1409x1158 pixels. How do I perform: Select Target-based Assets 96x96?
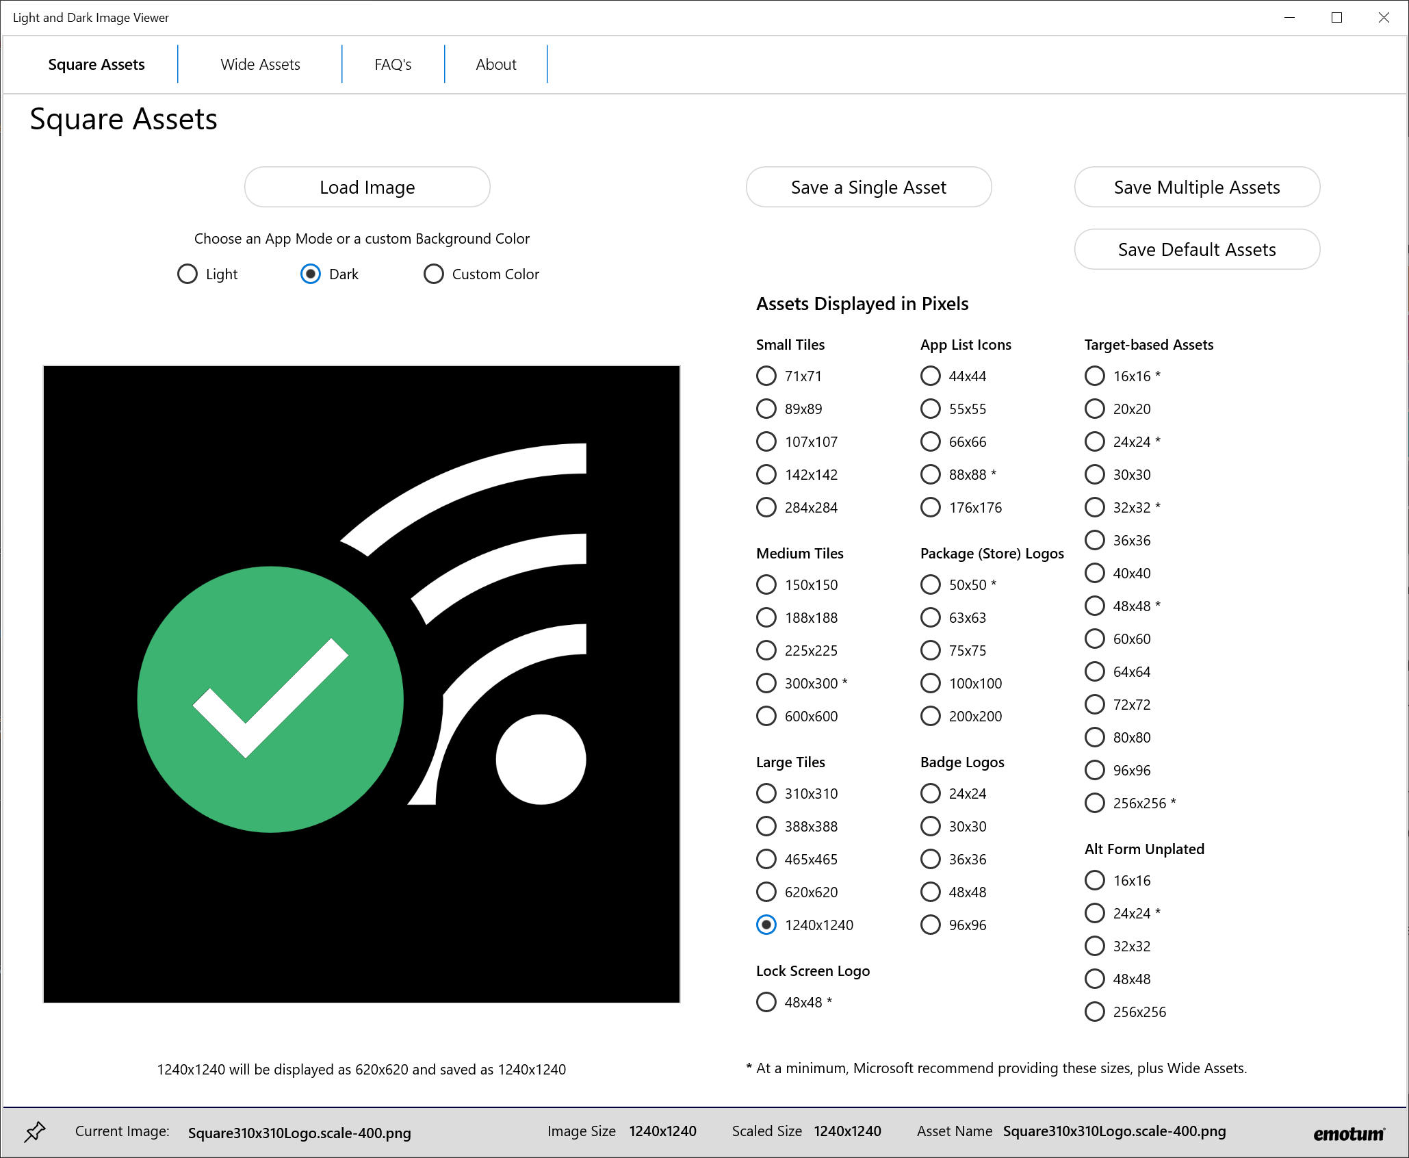[1117, 770]
